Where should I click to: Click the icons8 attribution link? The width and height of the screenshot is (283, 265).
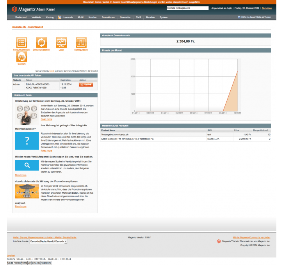click(x=52, y=71)
